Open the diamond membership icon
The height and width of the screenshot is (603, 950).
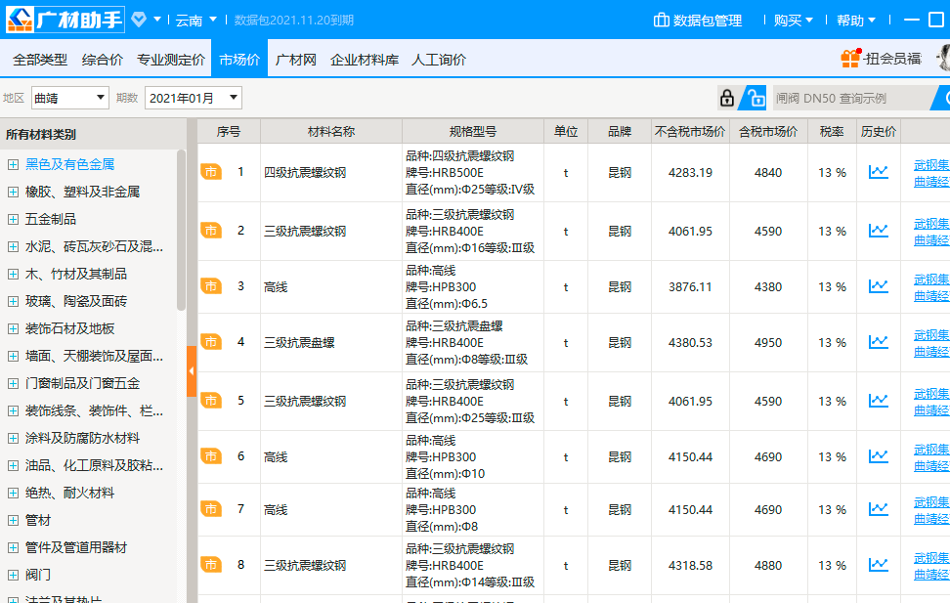pos(139,20)
